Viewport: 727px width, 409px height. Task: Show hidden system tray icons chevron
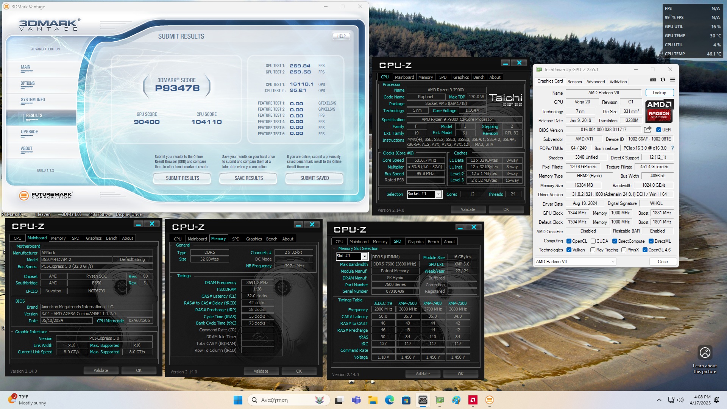[659, 400]
